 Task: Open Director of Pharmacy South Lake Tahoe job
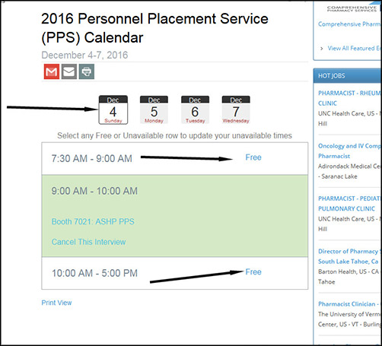point(349,256)
